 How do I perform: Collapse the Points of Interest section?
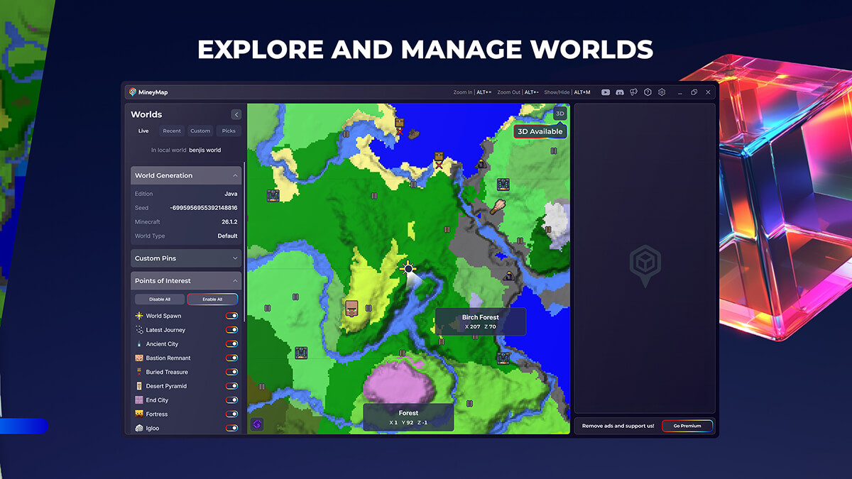[x=186, y=280]
